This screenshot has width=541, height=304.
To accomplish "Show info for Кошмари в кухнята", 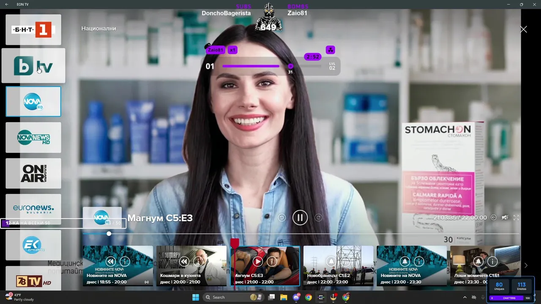I will pyautogui.click(x=198, y=261).
